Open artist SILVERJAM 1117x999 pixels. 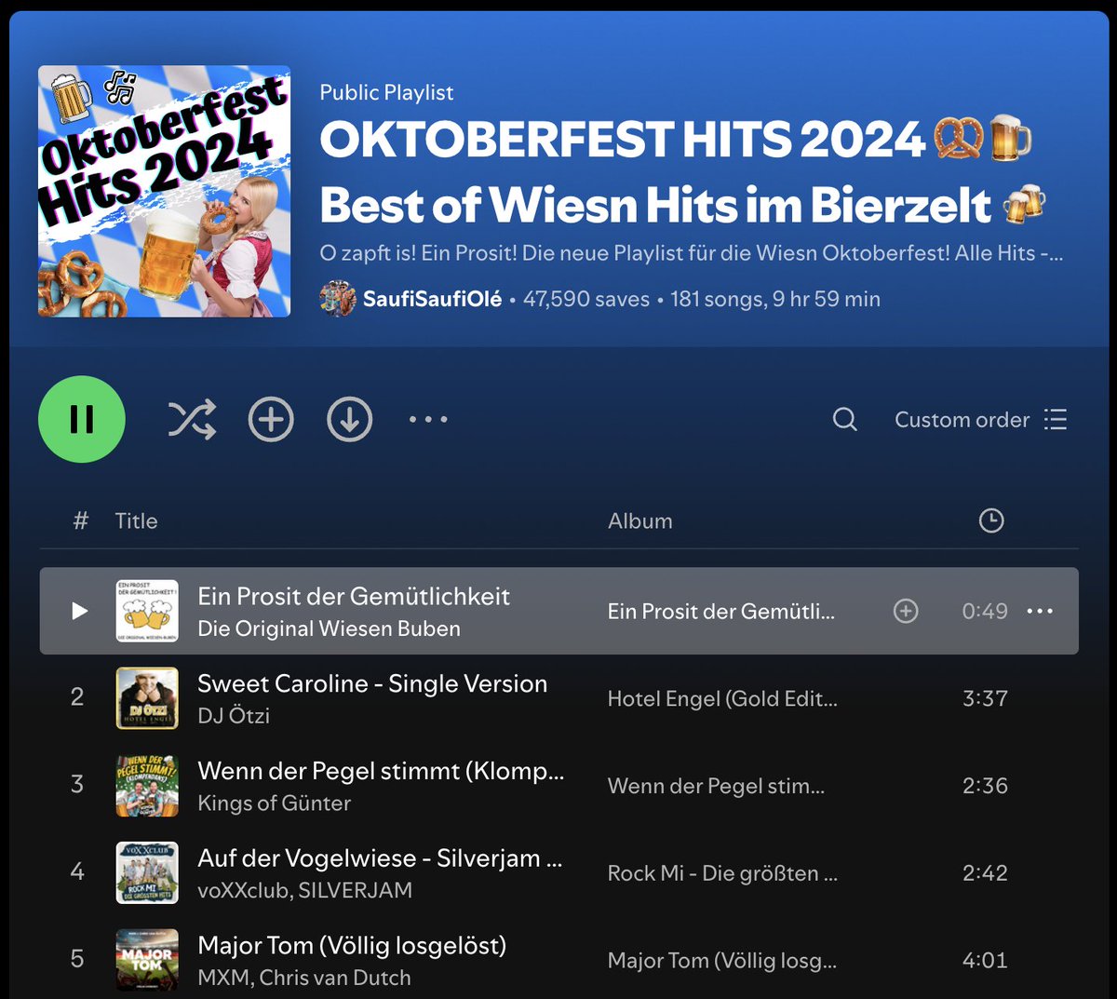[357, 890]
